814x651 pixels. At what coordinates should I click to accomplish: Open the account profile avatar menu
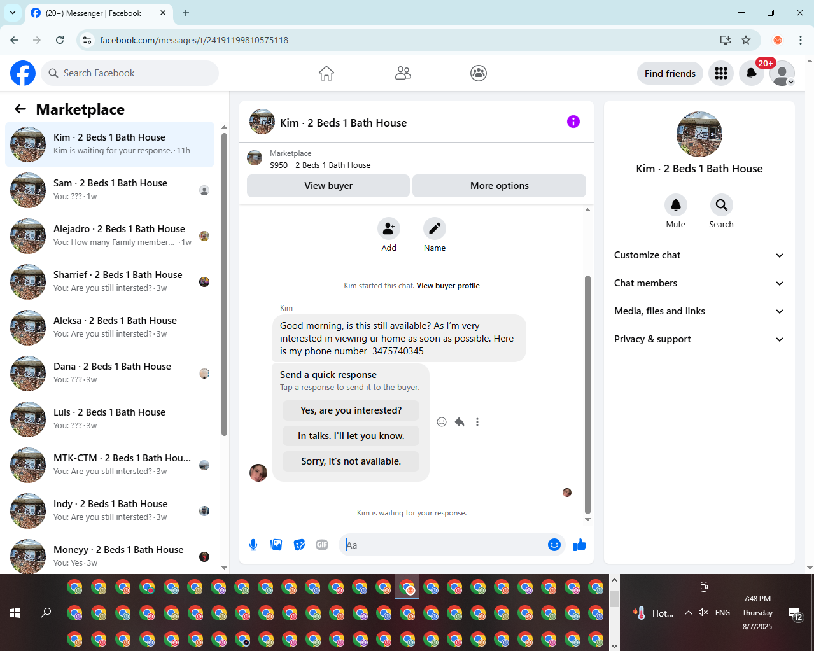click(x=782, y=73)
